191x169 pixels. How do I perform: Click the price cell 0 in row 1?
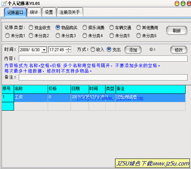[59, 98]
